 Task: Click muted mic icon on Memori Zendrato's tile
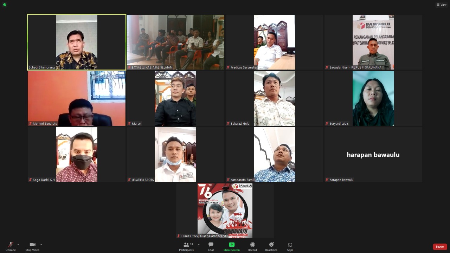(30, 124)
